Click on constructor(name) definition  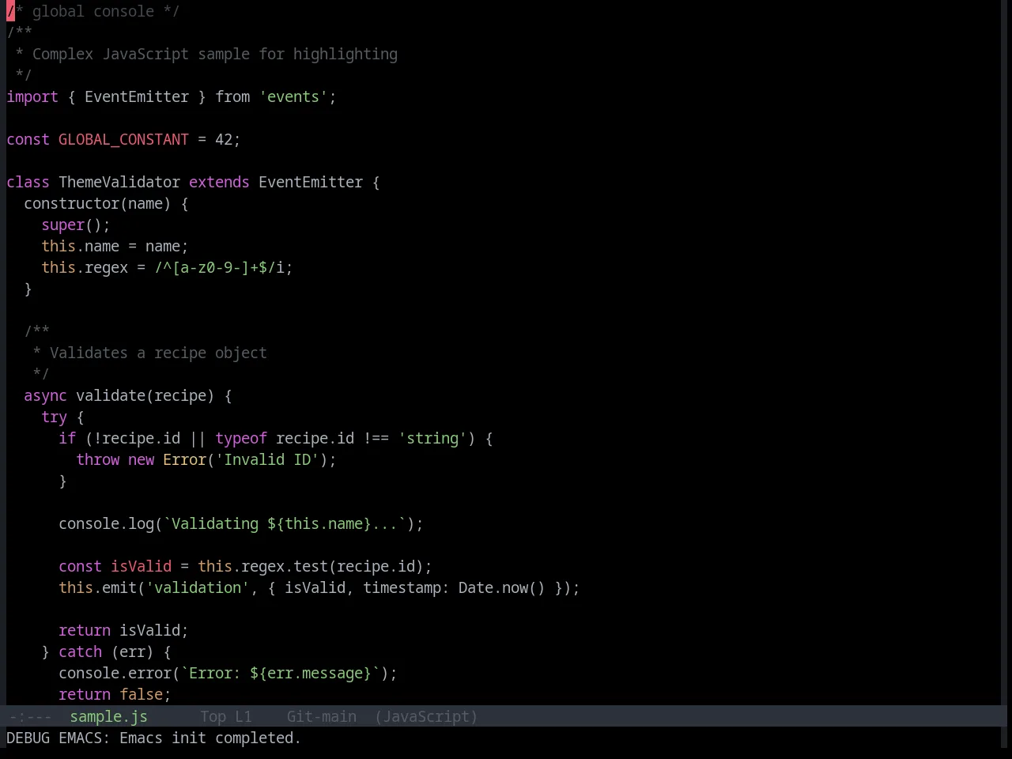(x=97, y=203)
